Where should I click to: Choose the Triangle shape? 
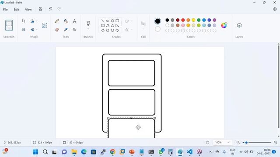pos(112,26)
